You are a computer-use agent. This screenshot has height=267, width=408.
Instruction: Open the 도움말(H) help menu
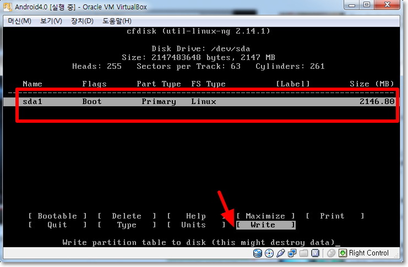[x=117, y=21]
